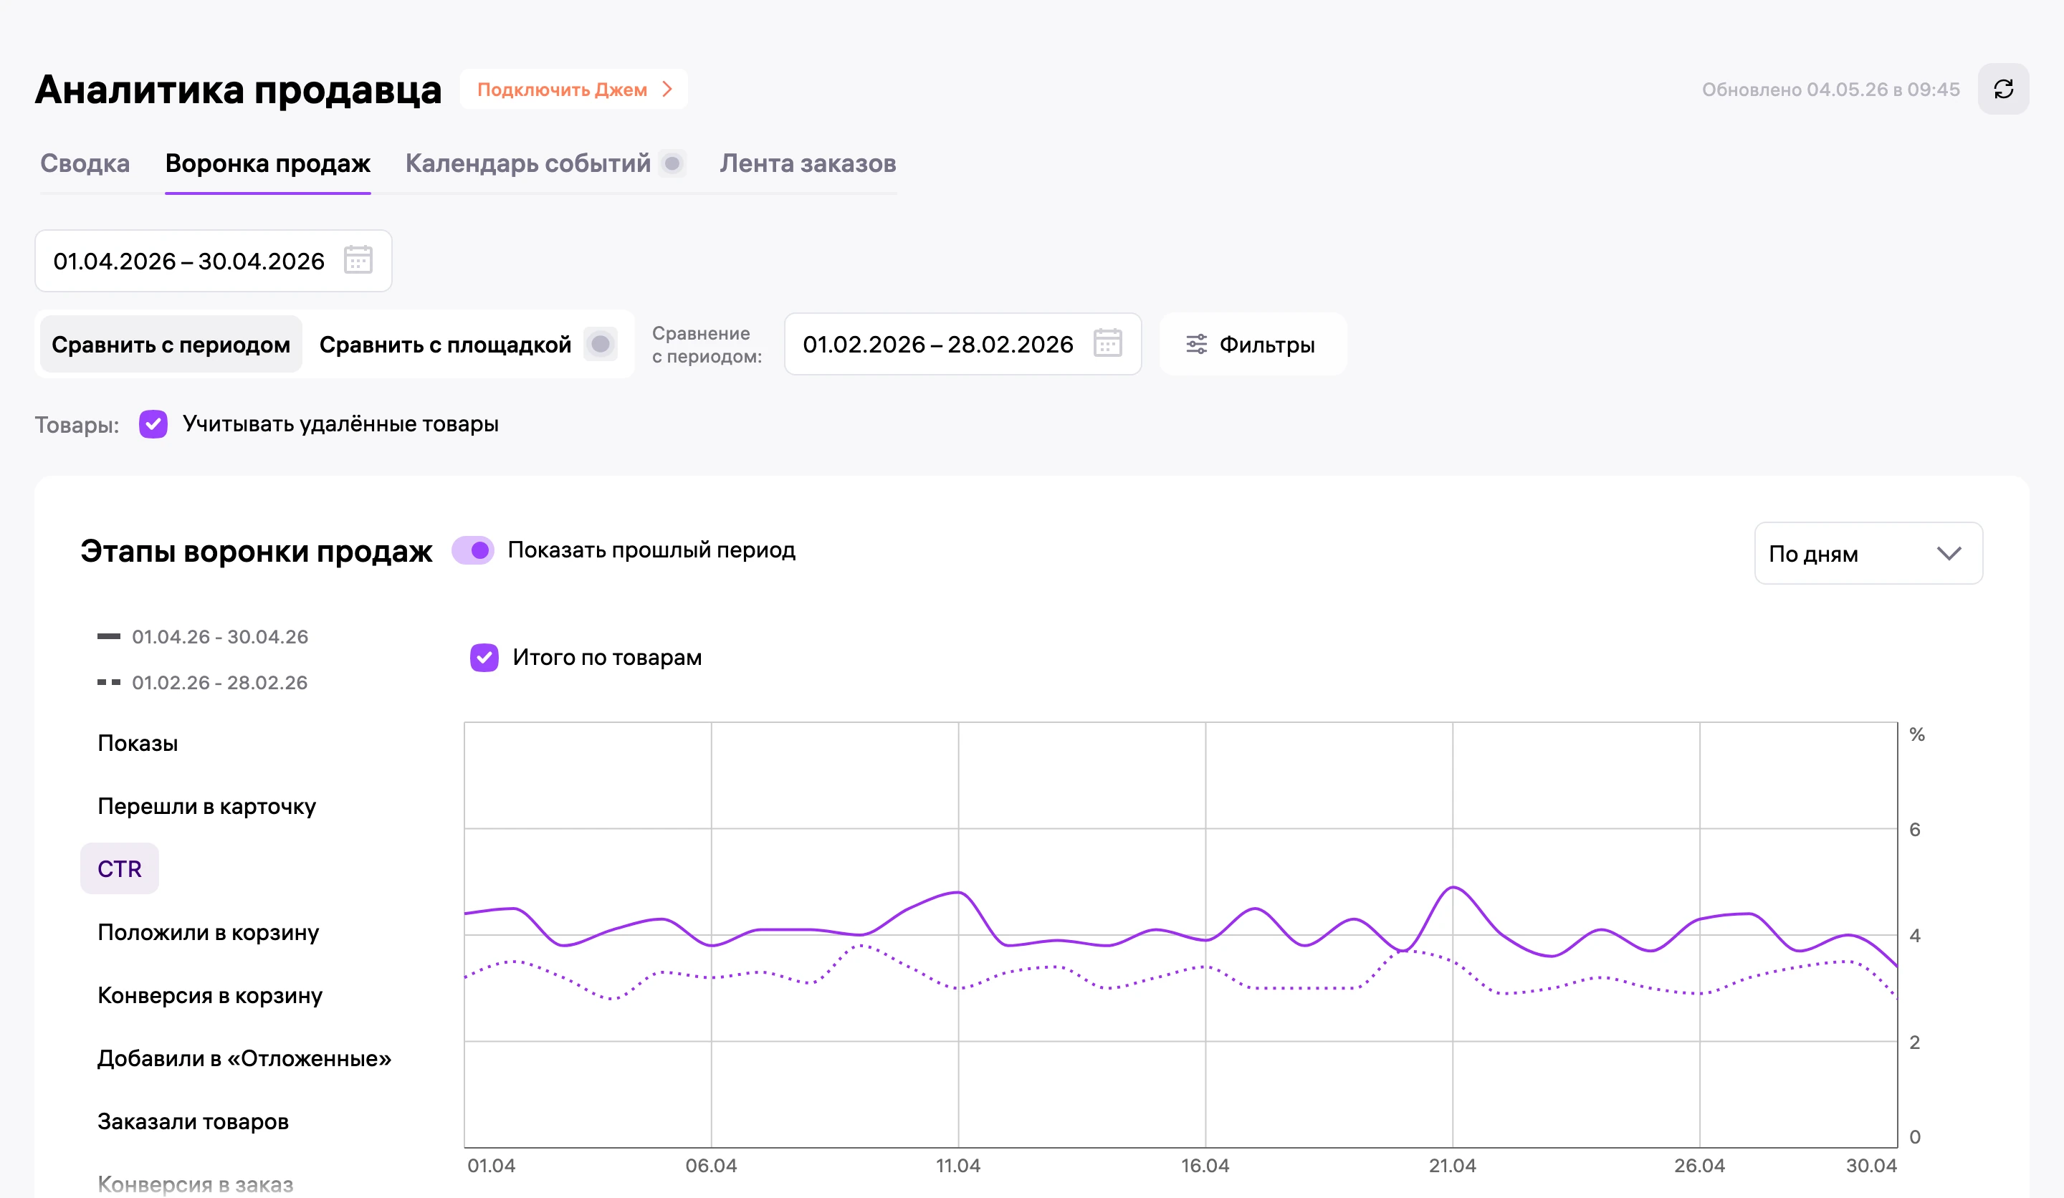Select Добавили в «Отложенные» stage
This screenshot has height=1198, width=2064.
[x=244, y=1058]
